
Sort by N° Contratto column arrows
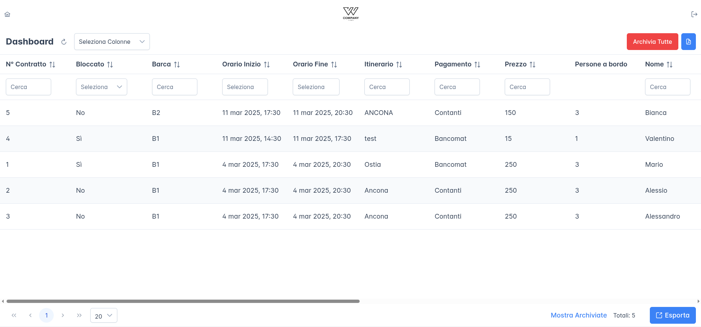[x=52, y=65]
